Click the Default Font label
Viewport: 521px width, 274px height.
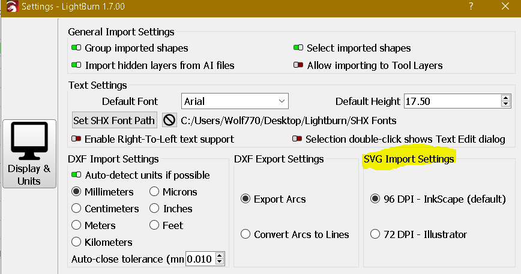(130, 101)
